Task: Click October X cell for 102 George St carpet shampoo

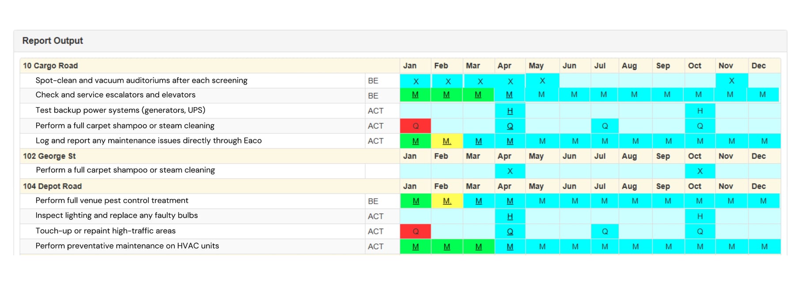Action: [700, 171]
